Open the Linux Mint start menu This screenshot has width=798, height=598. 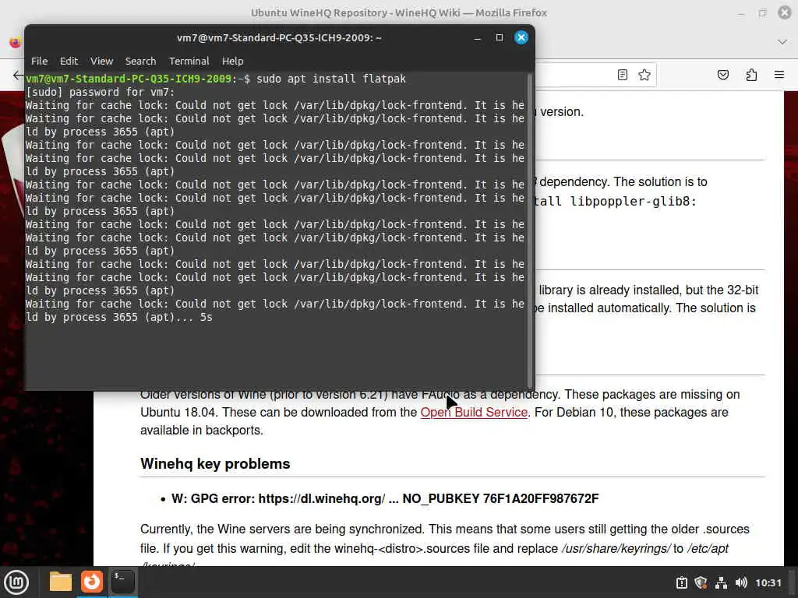pyautogui.click(x=16, y=582)
